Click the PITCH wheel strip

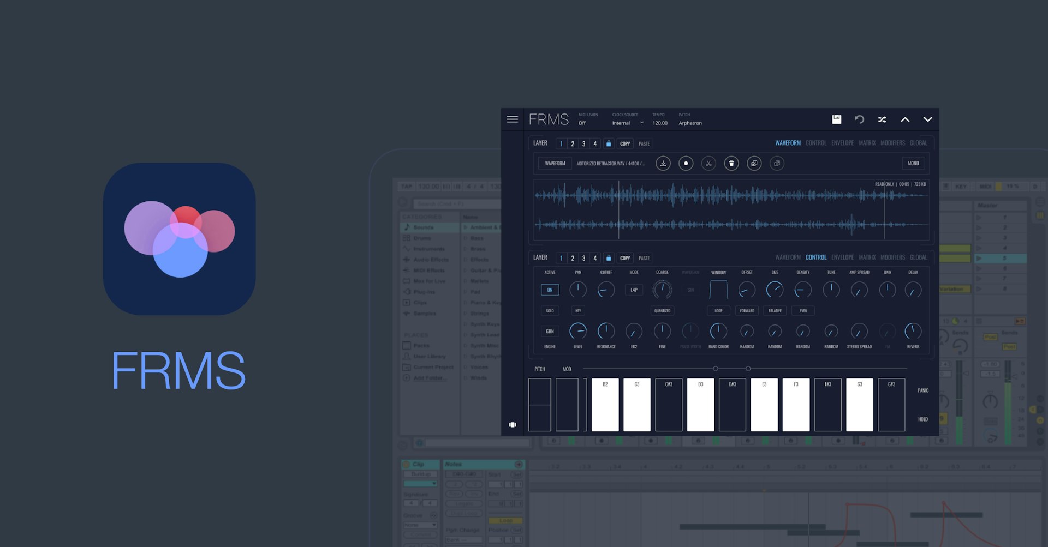540,405
